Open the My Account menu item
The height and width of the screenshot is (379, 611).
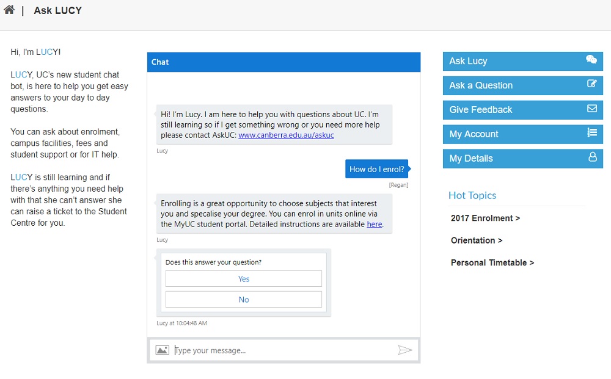(522, 134)
